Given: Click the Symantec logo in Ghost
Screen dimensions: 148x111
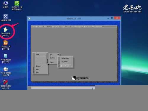Looking at the screenshot, I should [80, 78].
